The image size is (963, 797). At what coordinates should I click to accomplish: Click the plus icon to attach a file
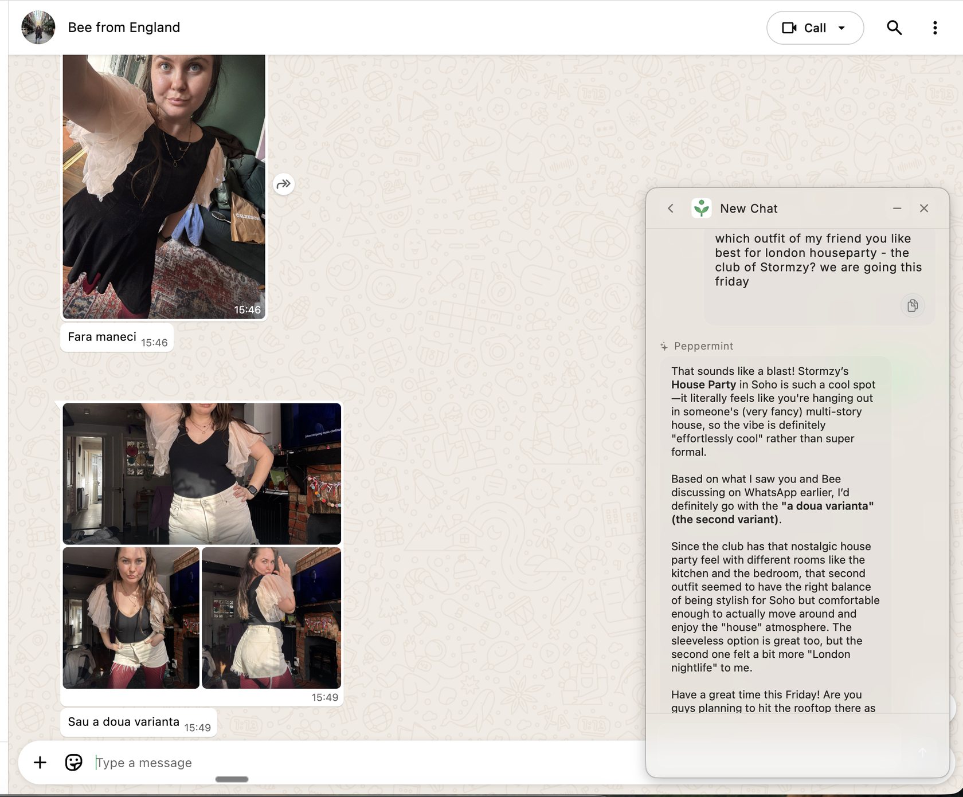point(40,763)
